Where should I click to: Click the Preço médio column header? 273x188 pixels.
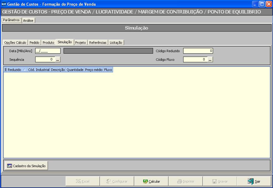(x=93, y=70)
